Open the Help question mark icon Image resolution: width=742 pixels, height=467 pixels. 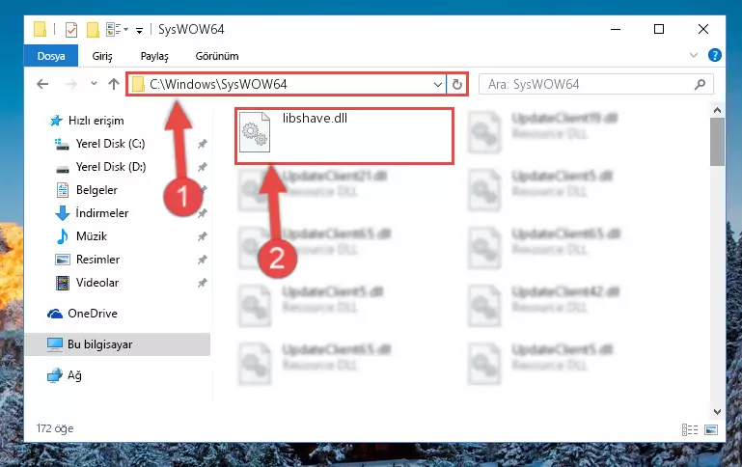pos(715,55)
